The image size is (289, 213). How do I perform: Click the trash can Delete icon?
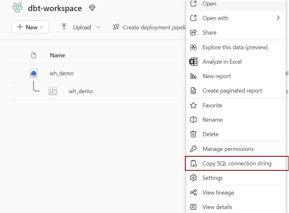(x=193, y=134)
